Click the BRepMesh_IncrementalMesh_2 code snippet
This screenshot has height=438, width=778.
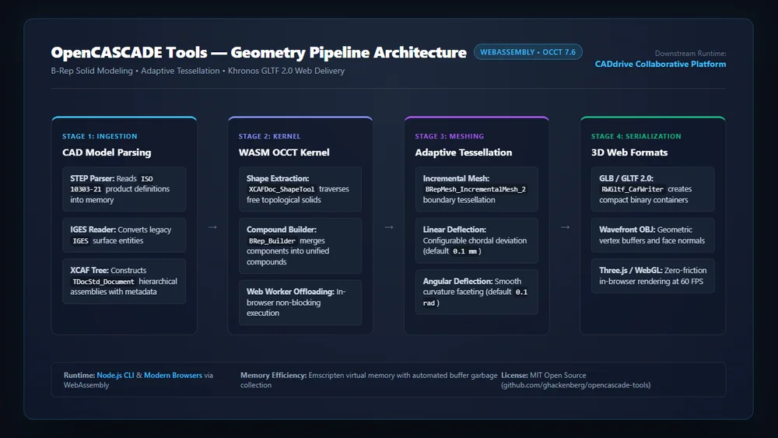(475, 189)
